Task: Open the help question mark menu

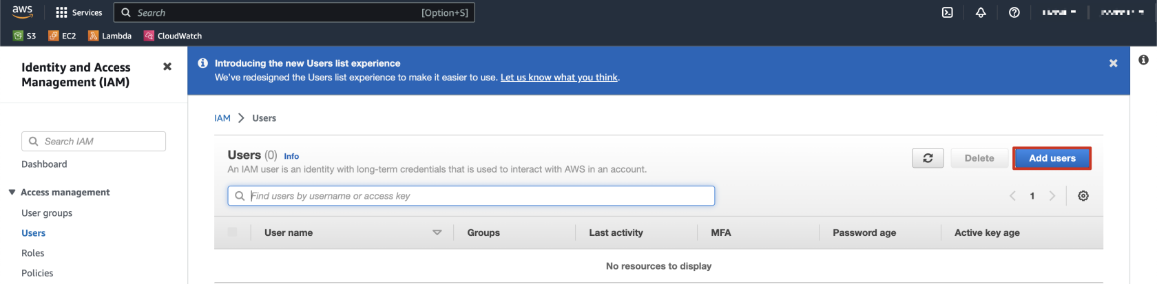Action: click(1014, 12)
